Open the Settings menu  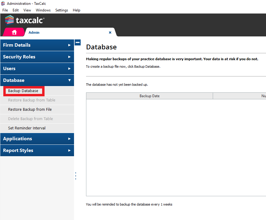pos(61,10)
